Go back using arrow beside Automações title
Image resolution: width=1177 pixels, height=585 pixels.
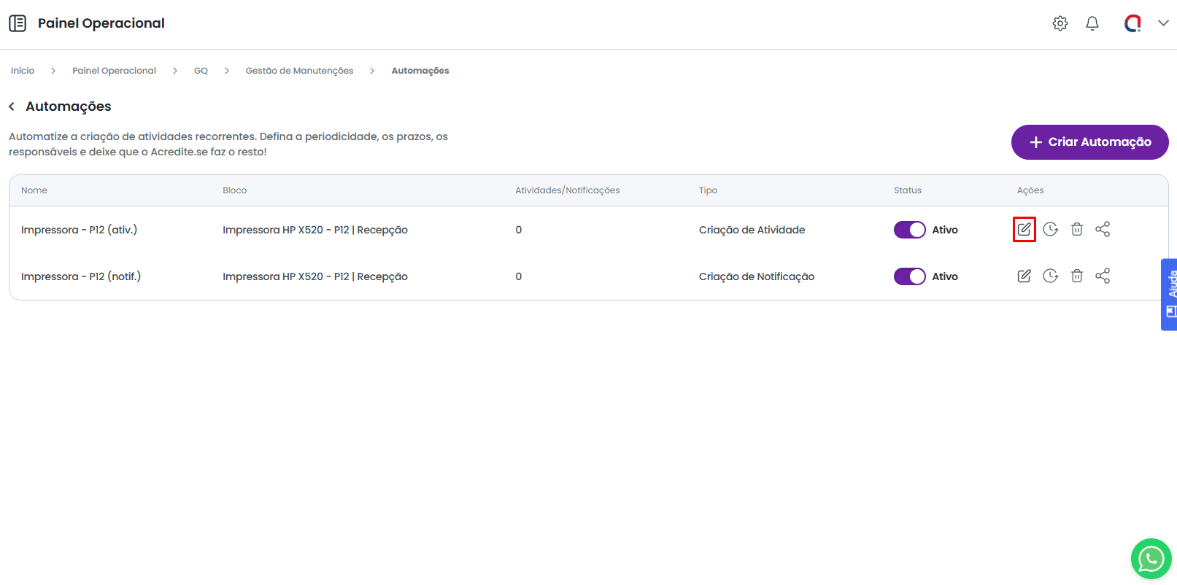[x=12, y=106]
